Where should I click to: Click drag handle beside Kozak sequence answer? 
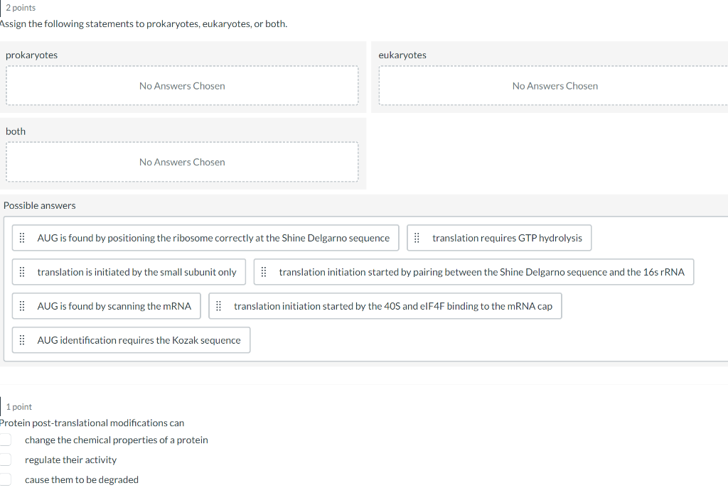pyautogui.click(x=22, y=340)
